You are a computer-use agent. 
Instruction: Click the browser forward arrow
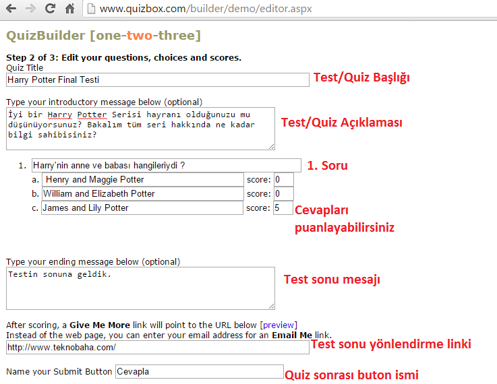30,8
